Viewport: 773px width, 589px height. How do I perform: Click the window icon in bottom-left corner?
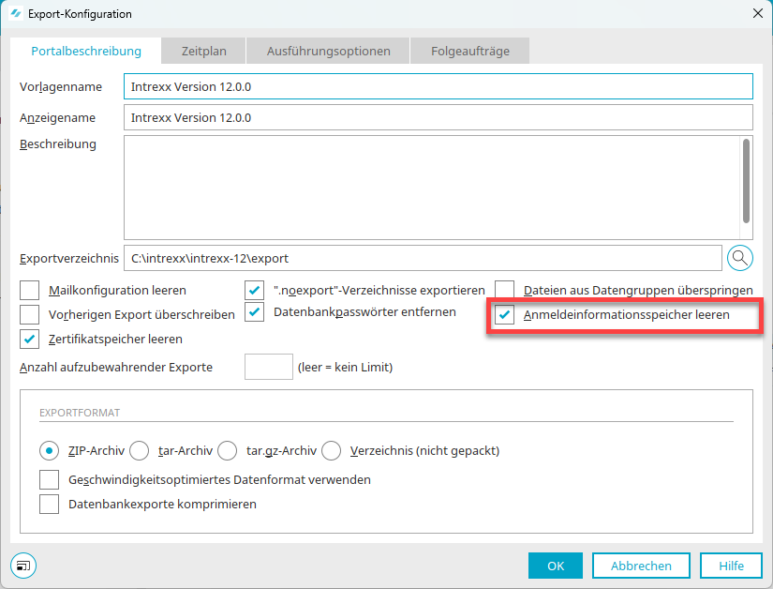[x=23, y=566]
